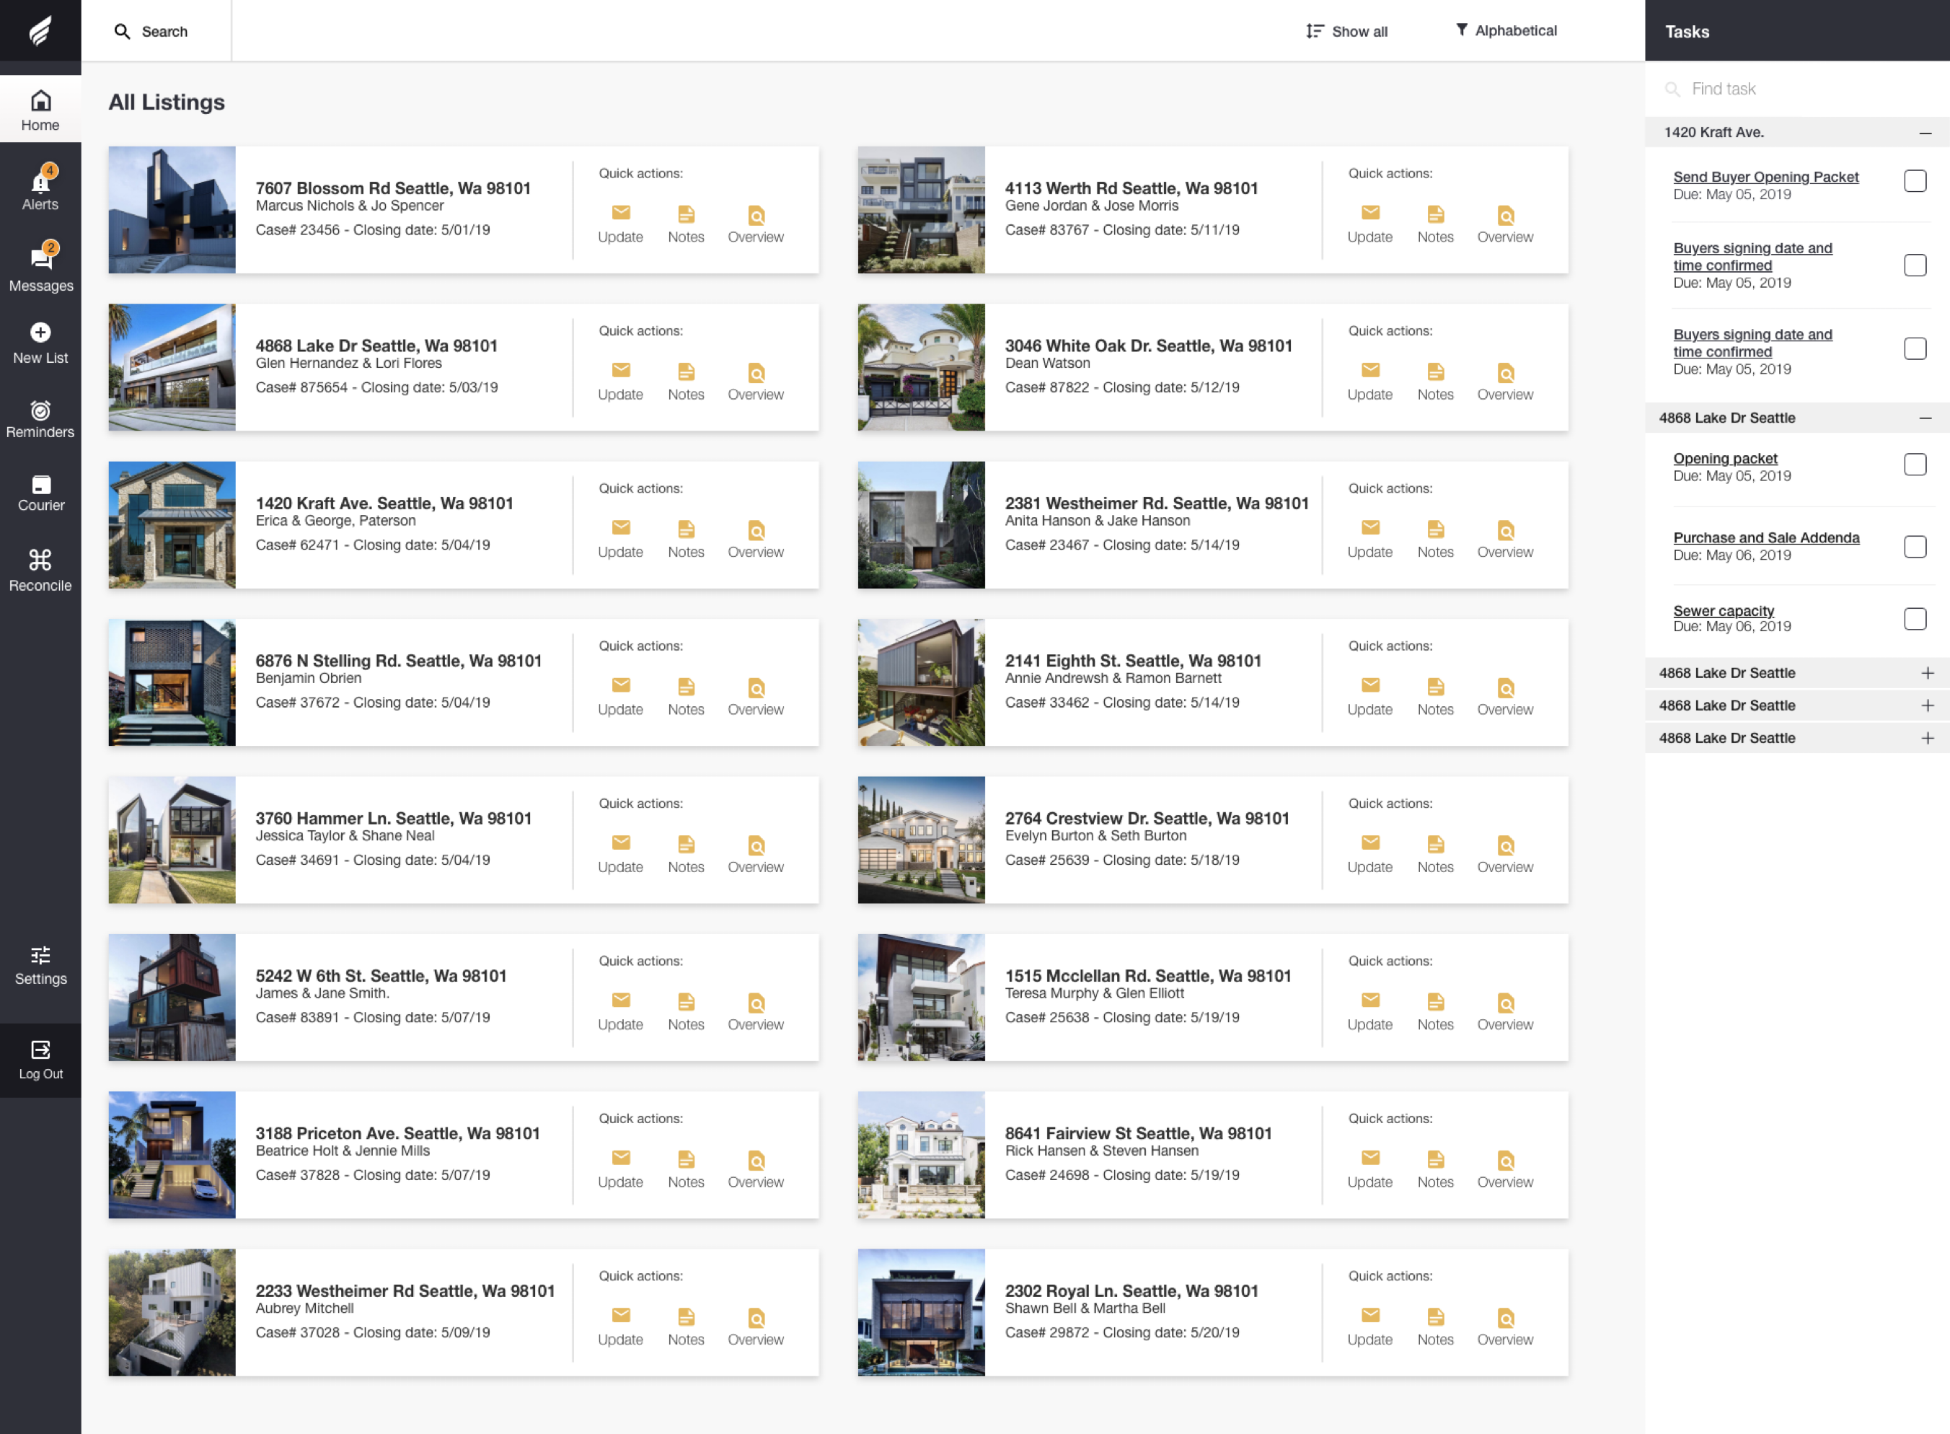Image resolution: width=1950 pixels, height=1434 pixels.
Task: Click Update for 7607 Blossom Rd
Action: point(619,224)
